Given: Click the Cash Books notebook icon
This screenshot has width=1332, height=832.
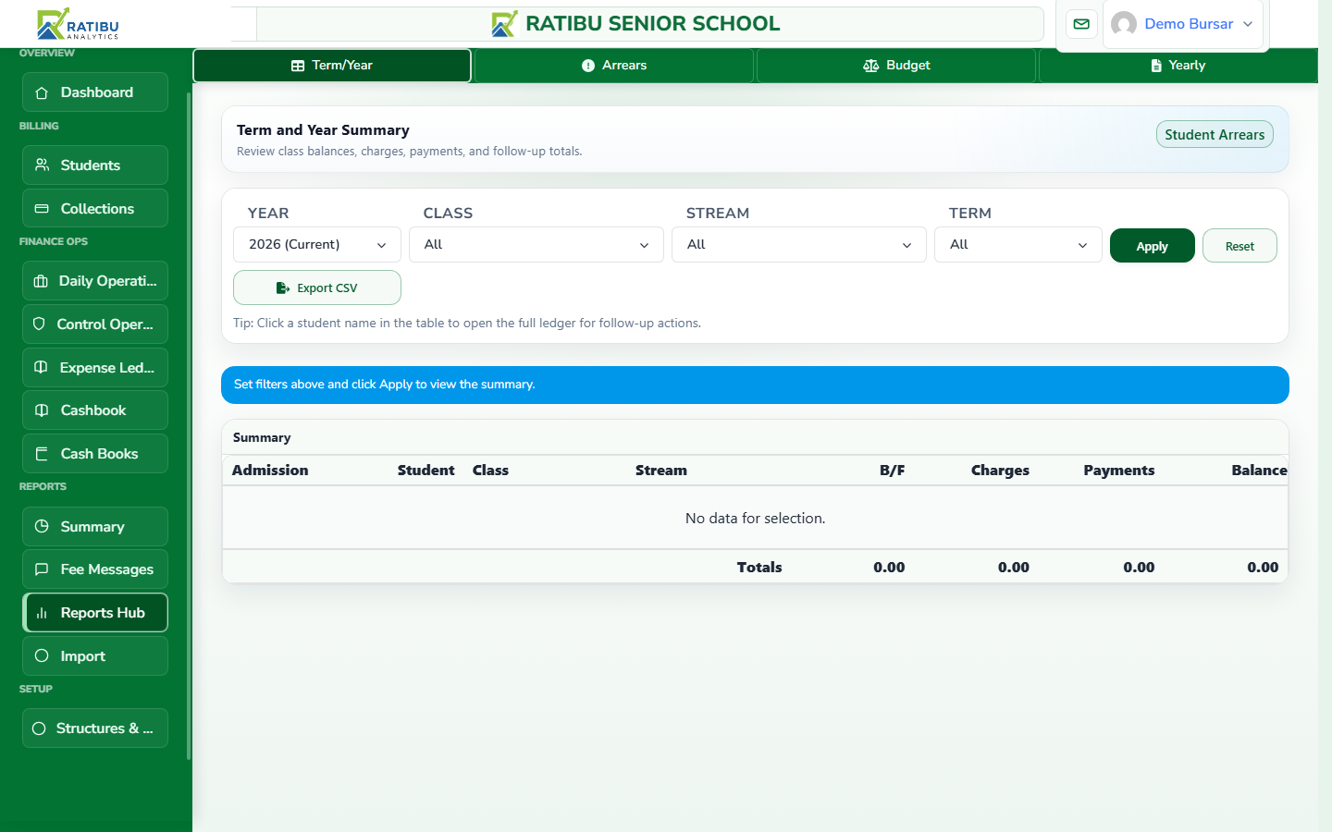Looking at the screenshot, I should point(42,454).
